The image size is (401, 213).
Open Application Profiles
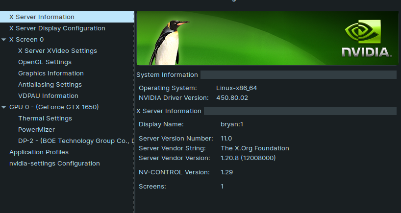click(x=39, y=152)
